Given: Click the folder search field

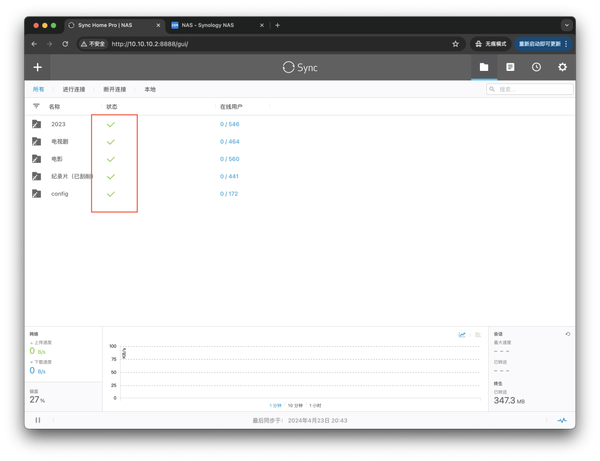Looking at the screenshot, I should click(x=530, y=89).
